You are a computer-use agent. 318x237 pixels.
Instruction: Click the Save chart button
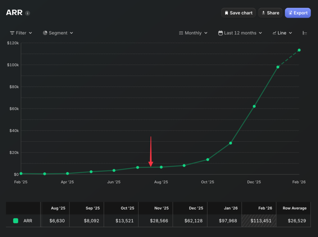tap(238, 13)
